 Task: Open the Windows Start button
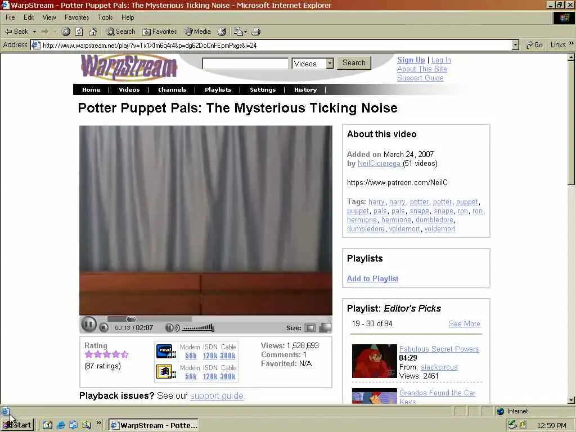(x=17, y=425)
